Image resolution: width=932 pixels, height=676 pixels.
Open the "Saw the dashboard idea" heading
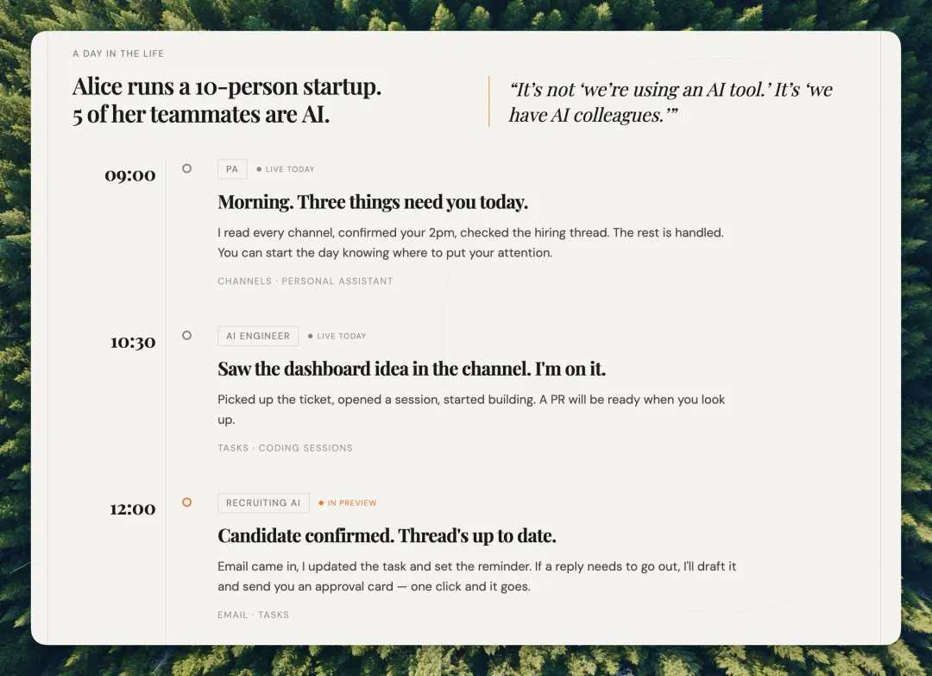[412, 369]
